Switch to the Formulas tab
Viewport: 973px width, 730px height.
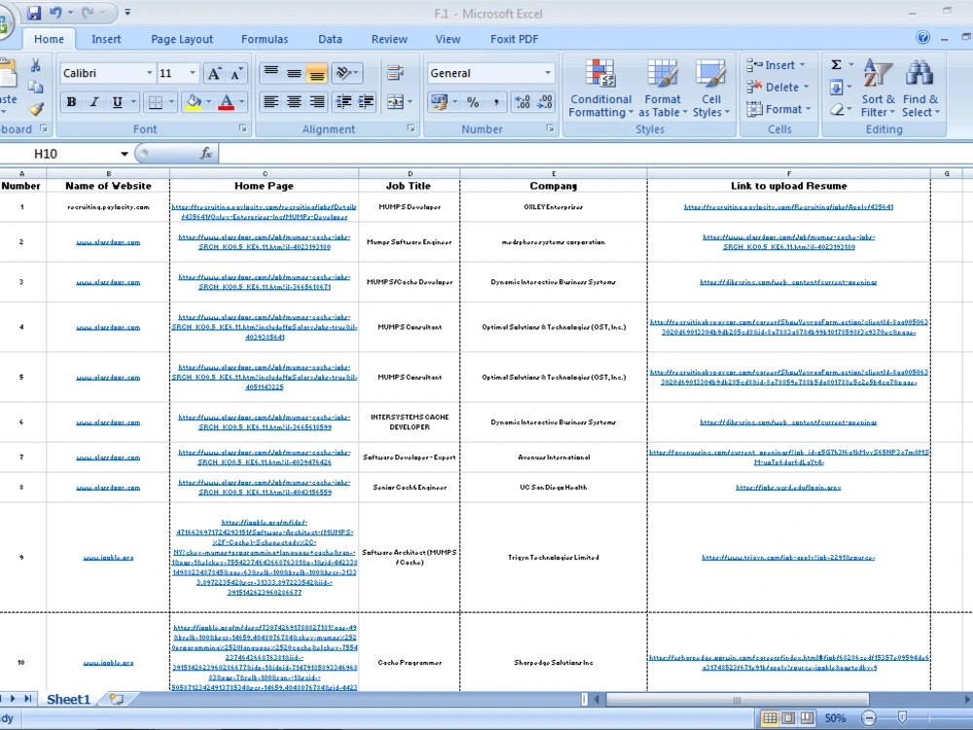(x=265, y=39)
